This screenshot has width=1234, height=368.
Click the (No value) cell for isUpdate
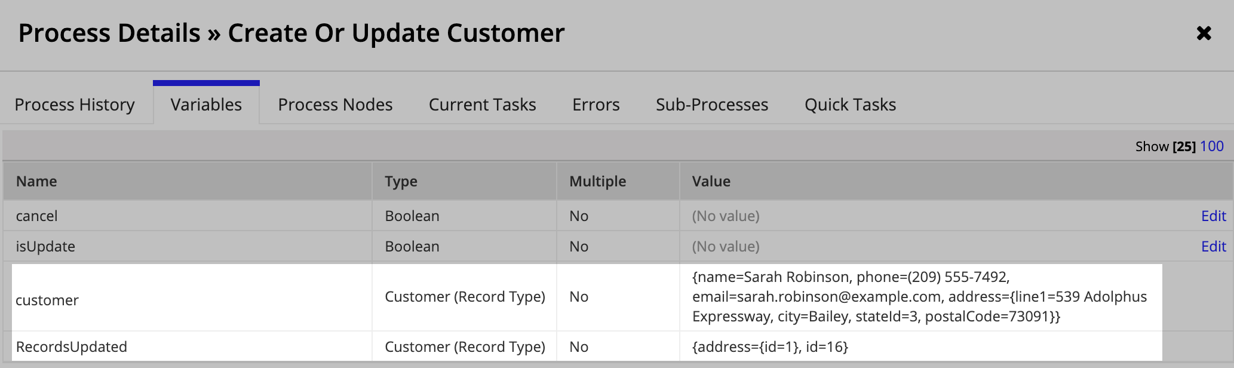[726, 247]
